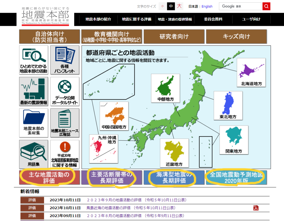The image size is (284, 221).
Task: Select the 北海道地方 purple map thumbnail
Action: [x=251, y=73]
